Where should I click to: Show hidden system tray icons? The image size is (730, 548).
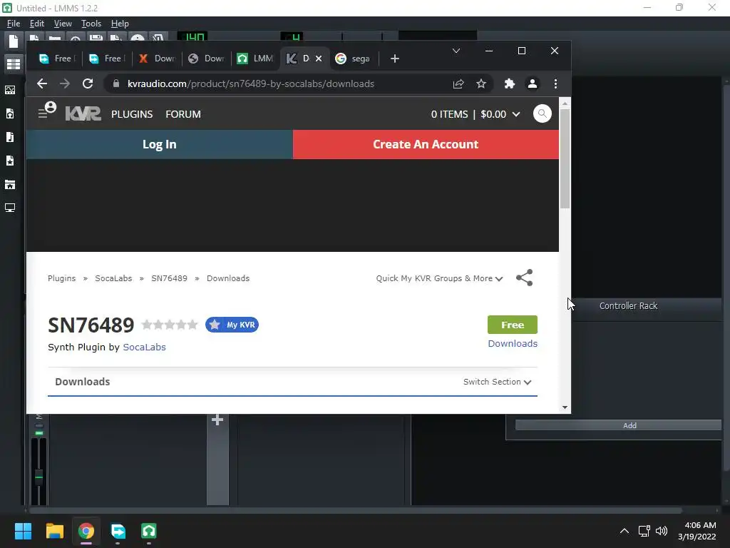coord(624,531)
